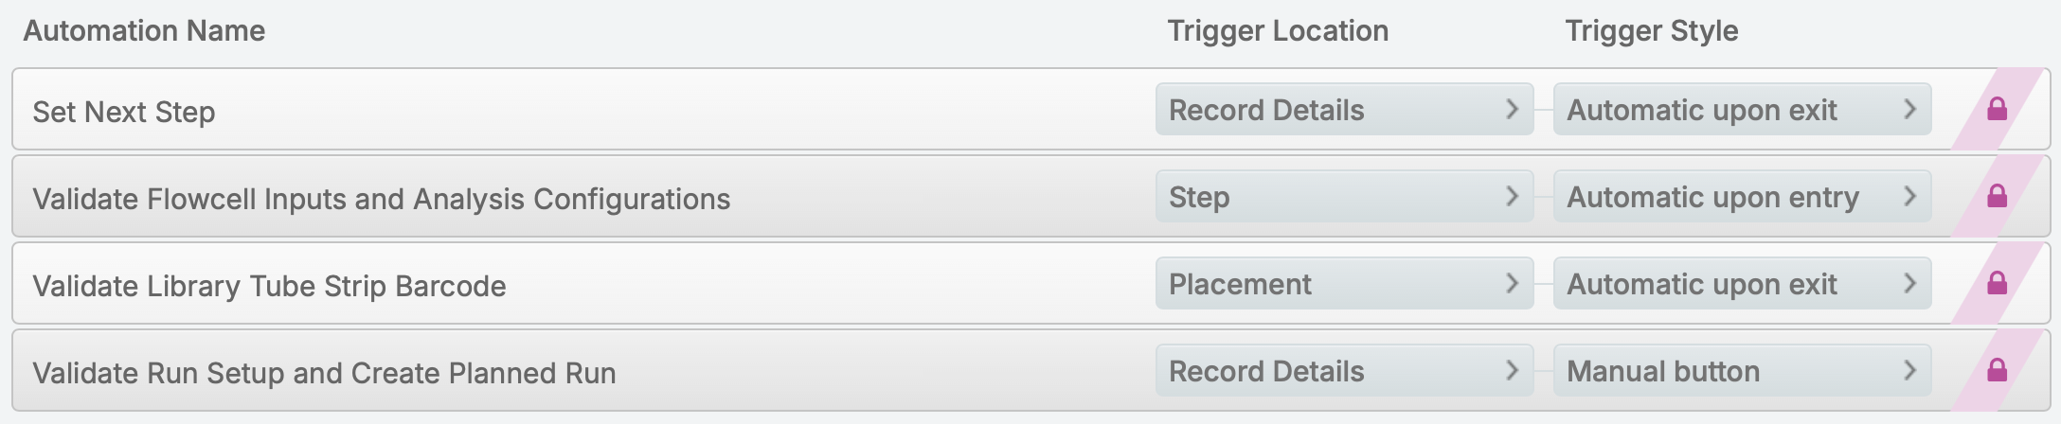Select the Set Next Step automation

(x=124, y=112)
